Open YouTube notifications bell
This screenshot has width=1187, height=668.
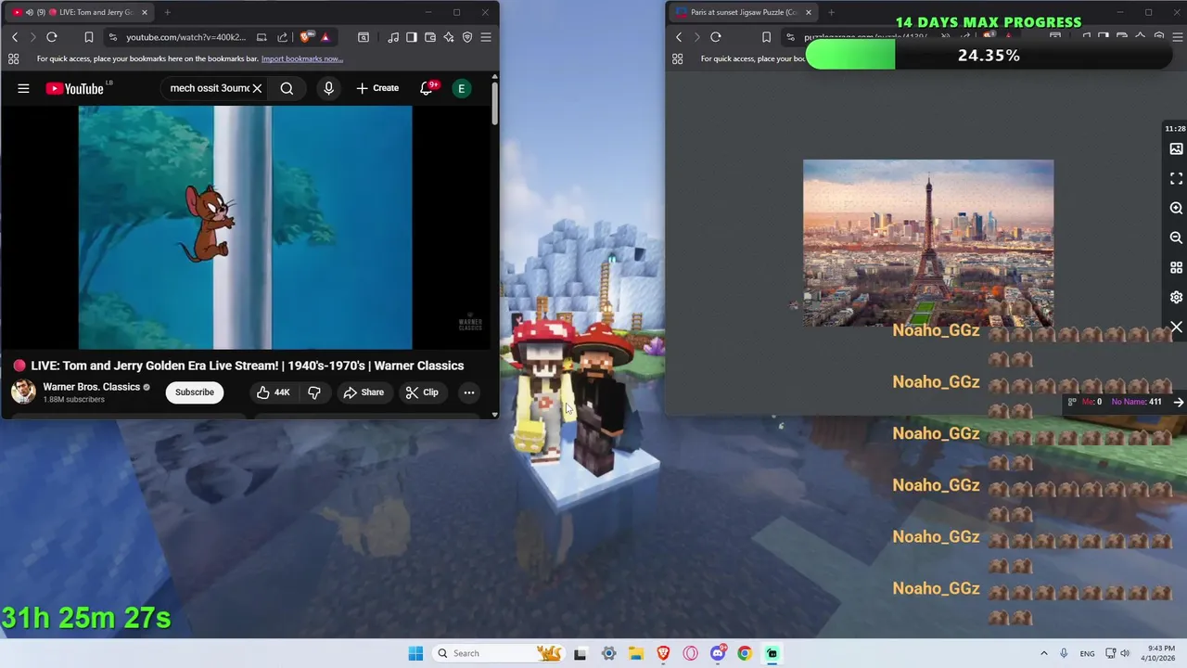(x=427, y=88)
